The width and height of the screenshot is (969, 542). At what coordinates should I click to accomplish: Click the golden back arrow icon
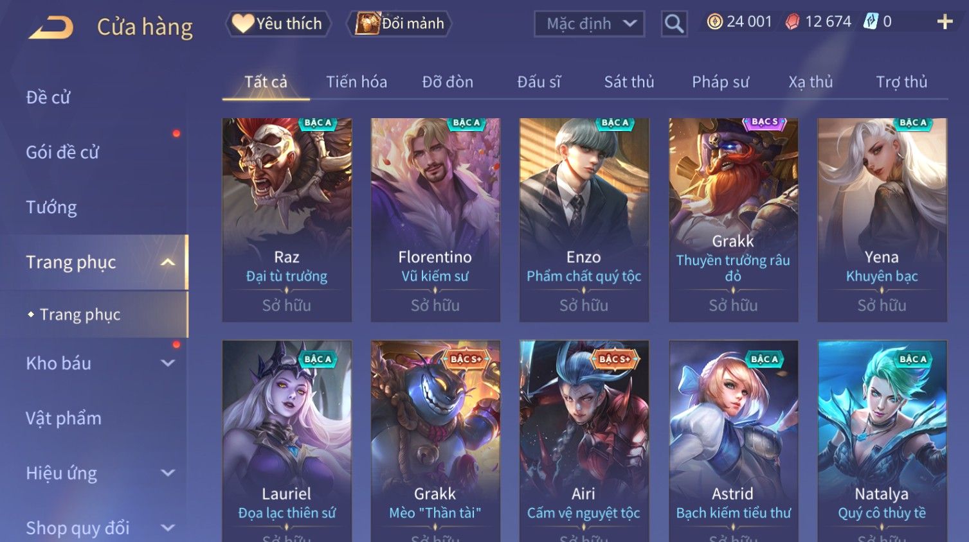[51, 28]
